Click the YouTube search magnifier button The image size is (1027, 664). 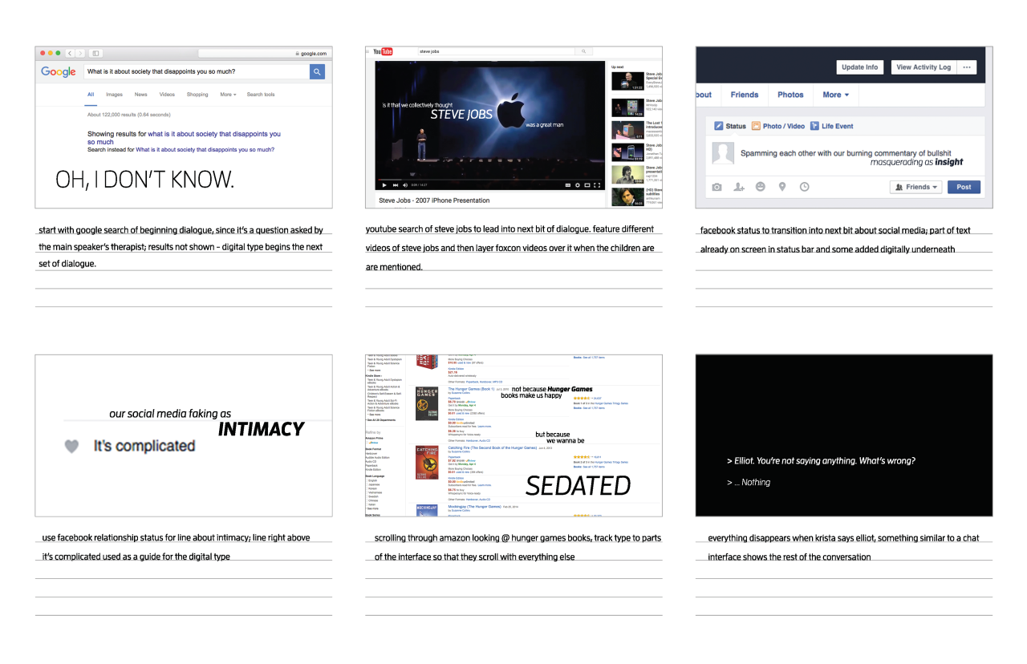[x=585, y=51]
